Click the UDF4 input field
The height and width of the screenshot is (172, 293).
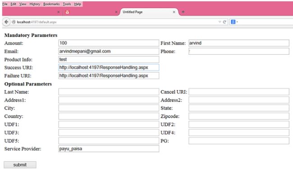click(x=239, y=132)
